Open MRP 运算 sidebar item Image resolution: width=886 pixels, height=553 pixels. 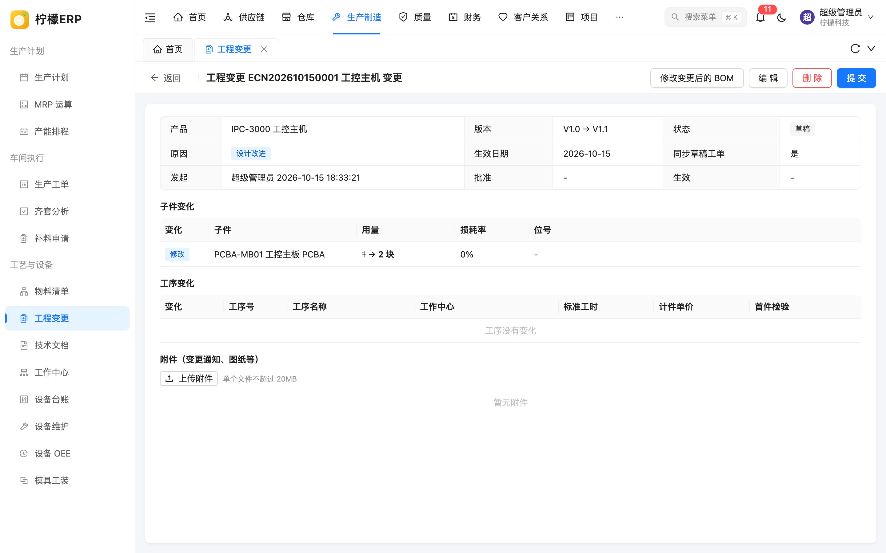(x=67, y=104)
